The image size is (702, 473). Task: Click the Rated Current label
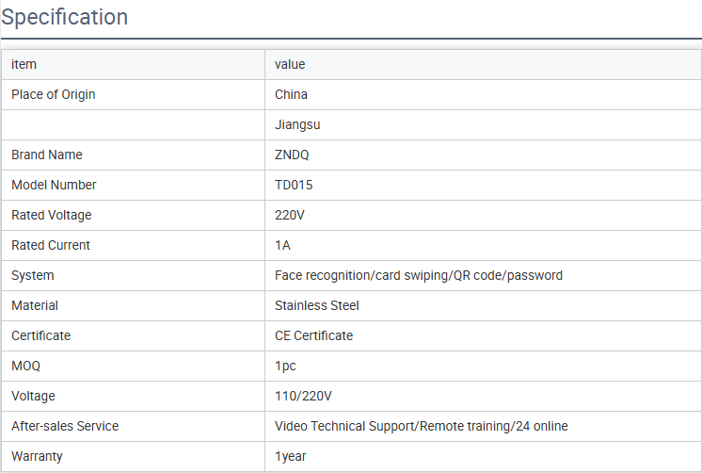(51, 245)
